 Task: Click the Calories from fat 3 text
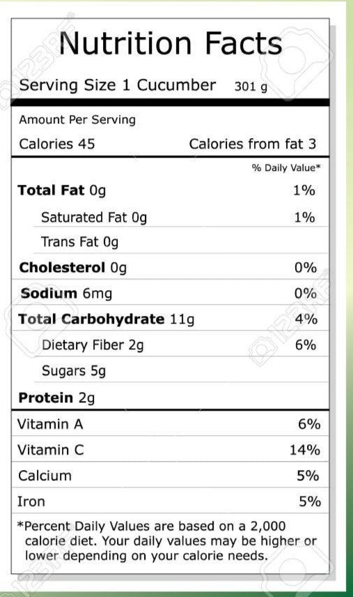[252, 144]
